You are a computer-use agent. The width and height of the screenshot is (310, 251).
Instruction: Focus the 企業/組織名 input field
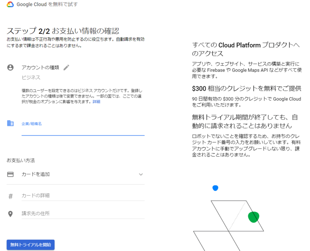tap(83, 130)
